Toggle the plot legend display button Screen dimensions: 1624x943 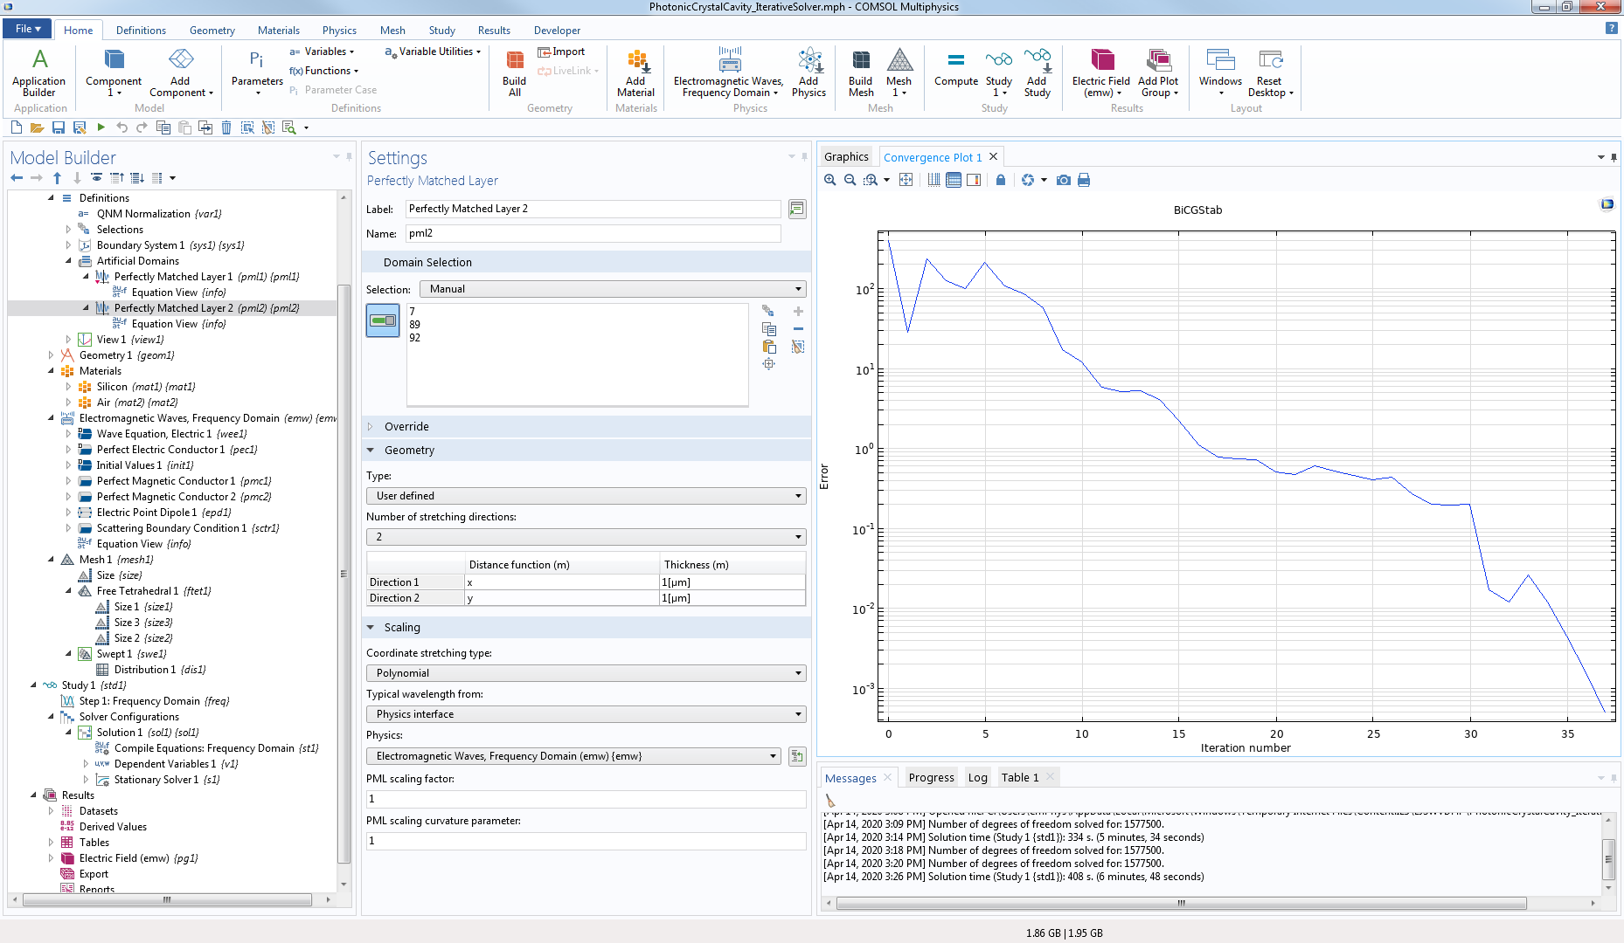pyautogui.click(x=974, y=180)
